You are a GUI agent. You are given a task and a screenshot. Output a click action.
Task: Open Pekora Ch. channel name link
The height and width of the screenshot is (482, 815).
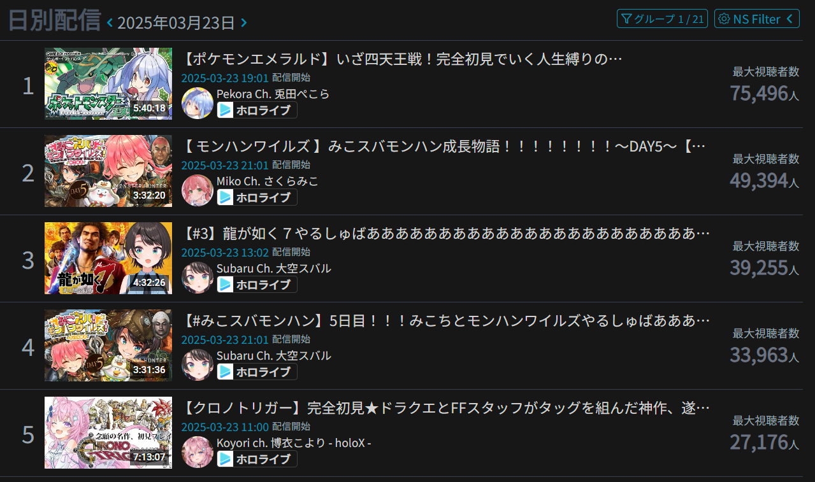click(273, 94)
